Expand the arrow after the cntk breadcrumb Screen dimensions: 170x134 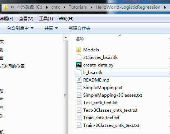point(65,8)
